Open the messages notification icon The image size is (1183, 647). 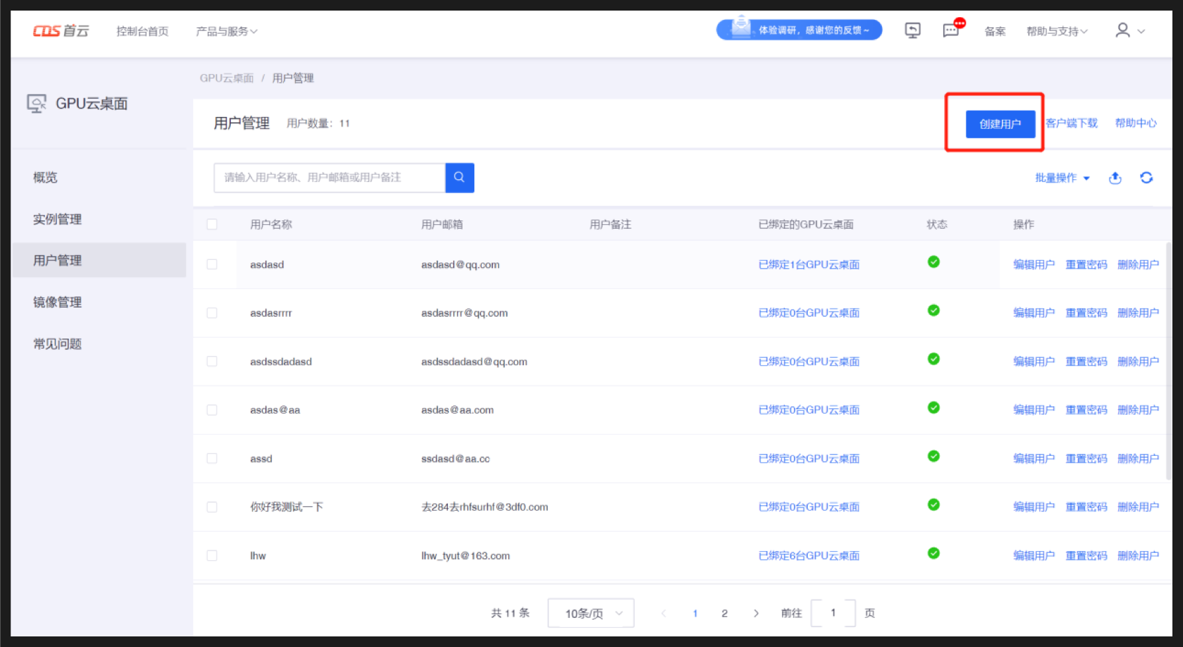pyautogui.click(x=951, y=30)
